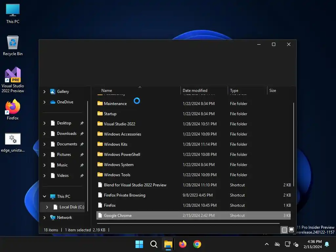The image size is (336, 252).
Task: Launch Firefox from the taskbar
Action: click(x=182, y=244)
